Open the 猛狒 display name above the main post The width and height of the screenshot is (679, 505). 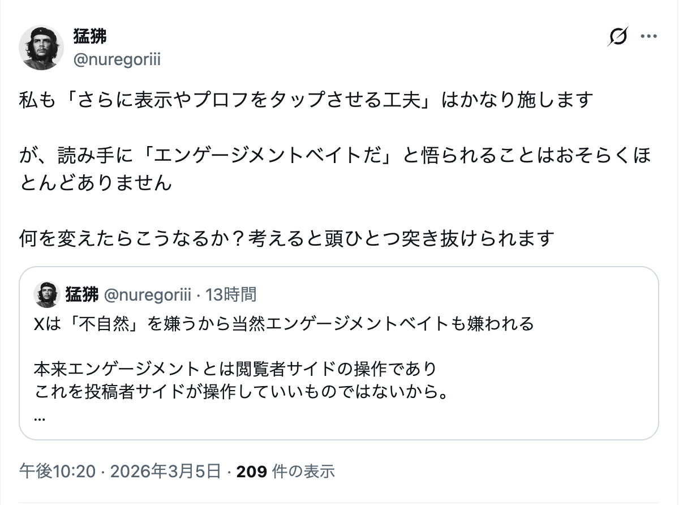coord(90,36)
